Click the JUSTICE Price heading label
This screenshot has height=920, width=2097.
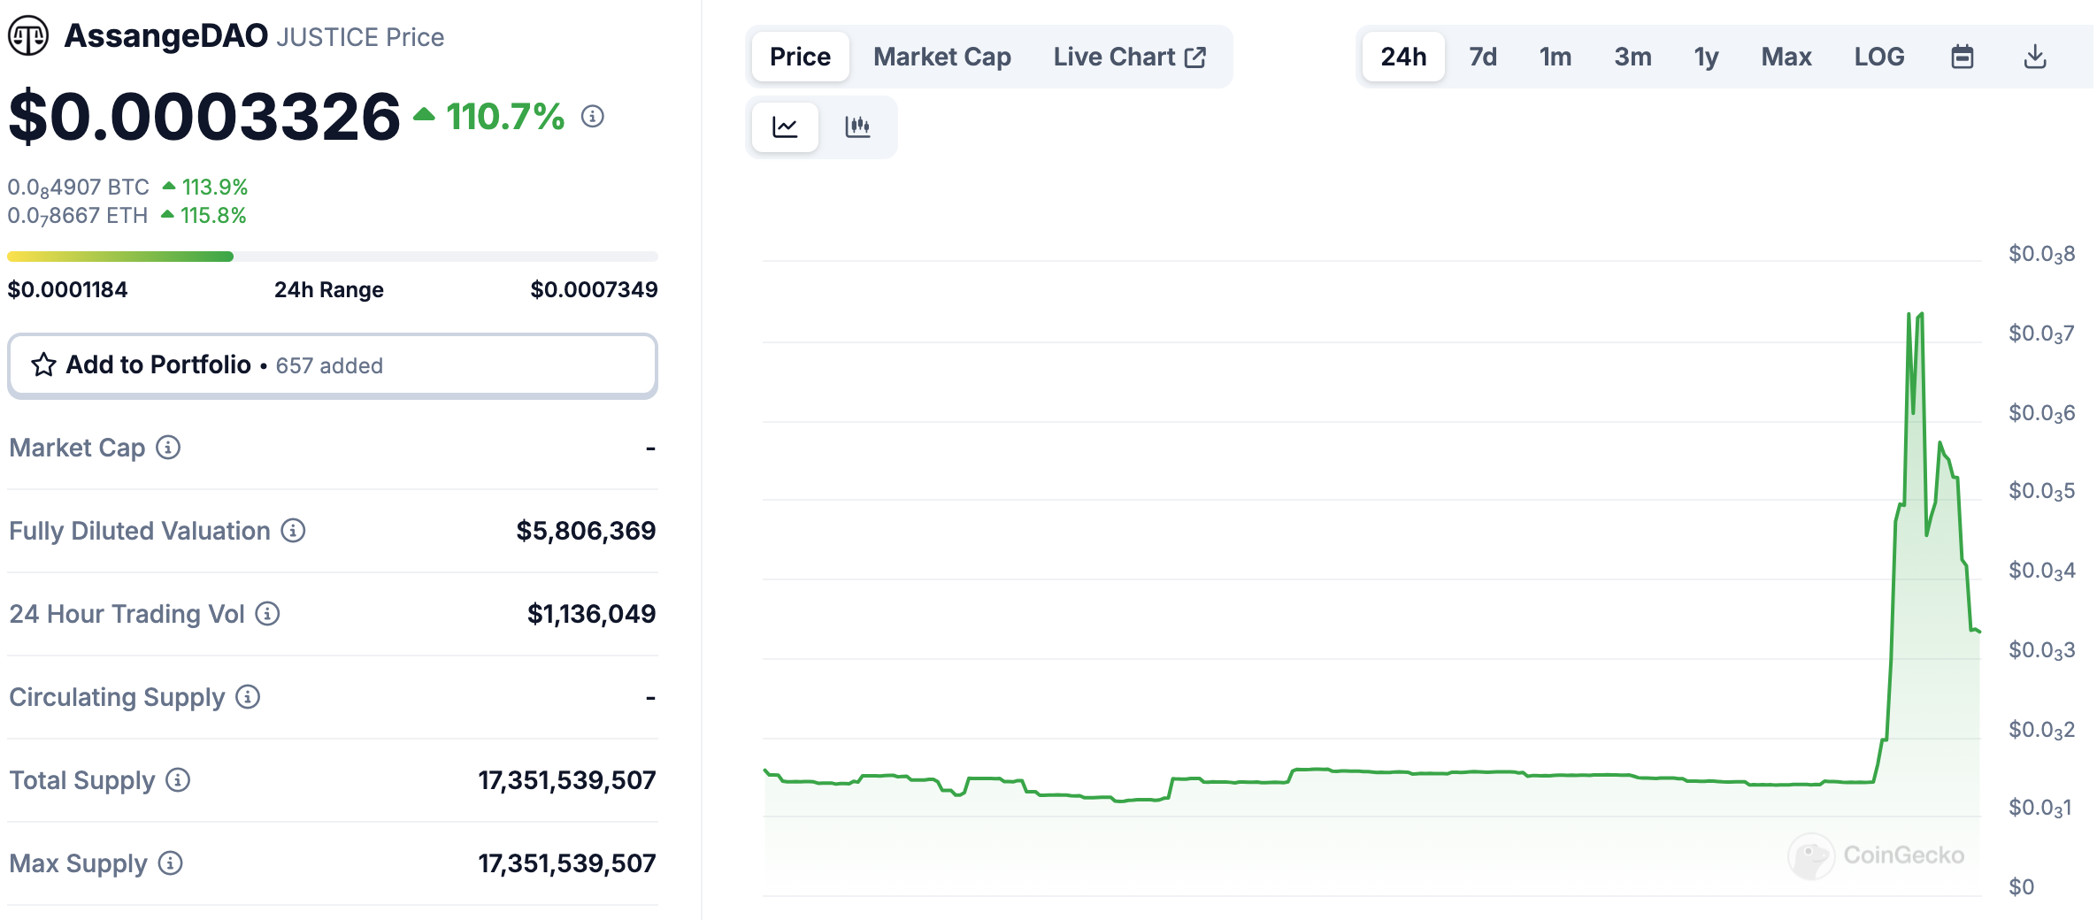tap(360, 37)
